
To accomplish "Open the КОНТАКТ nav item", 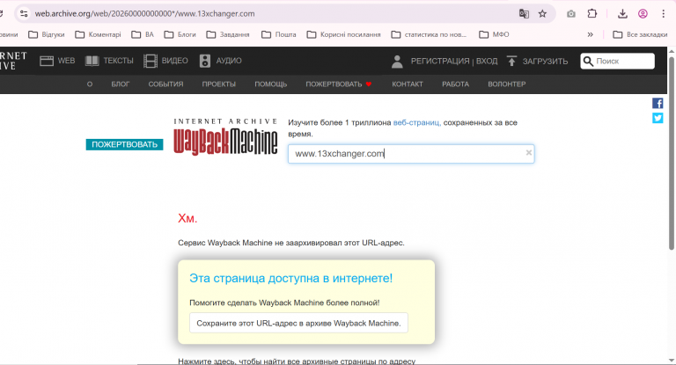I will click(x=408, y=84).
